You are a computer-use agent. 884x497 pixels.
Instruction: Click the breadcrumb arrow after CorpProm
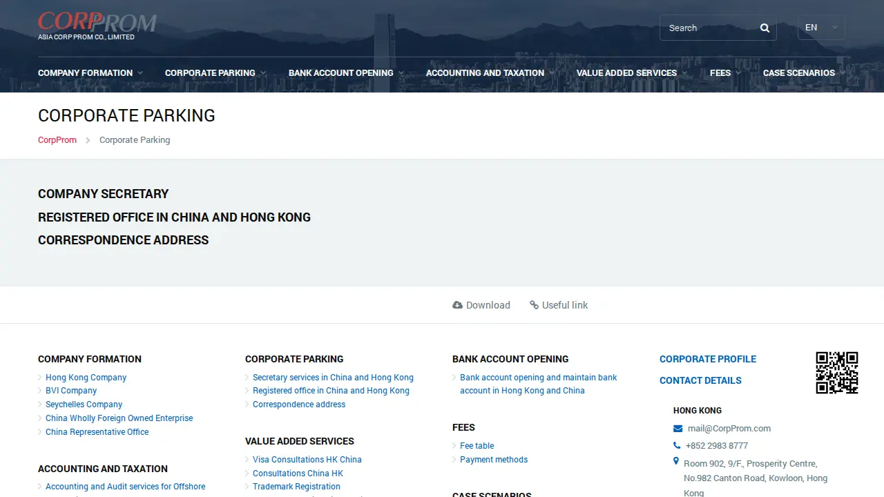click(88, 140)
